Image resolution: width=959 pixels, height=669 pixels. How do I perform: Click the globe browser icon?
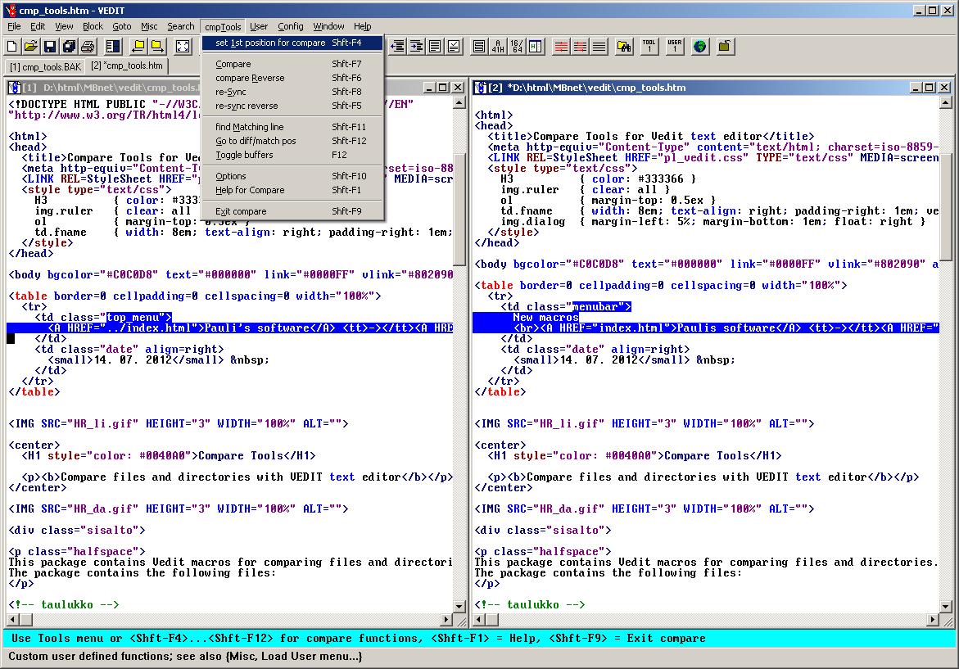coord(699,47)
